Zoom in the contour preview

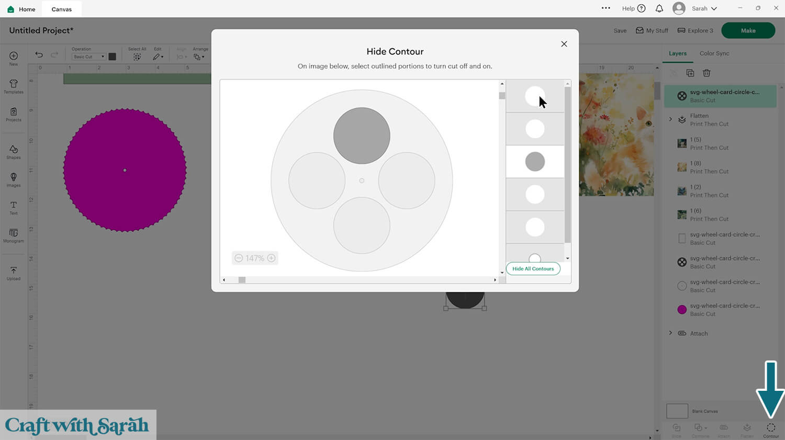point(271,258)
